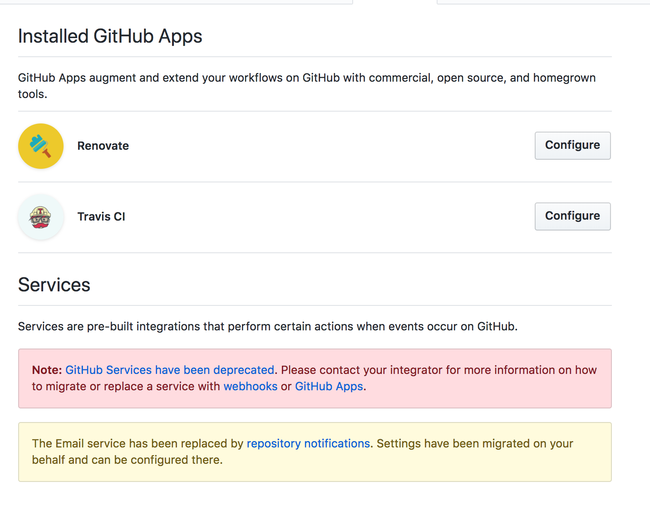Select the Travis CI app name

101,216
